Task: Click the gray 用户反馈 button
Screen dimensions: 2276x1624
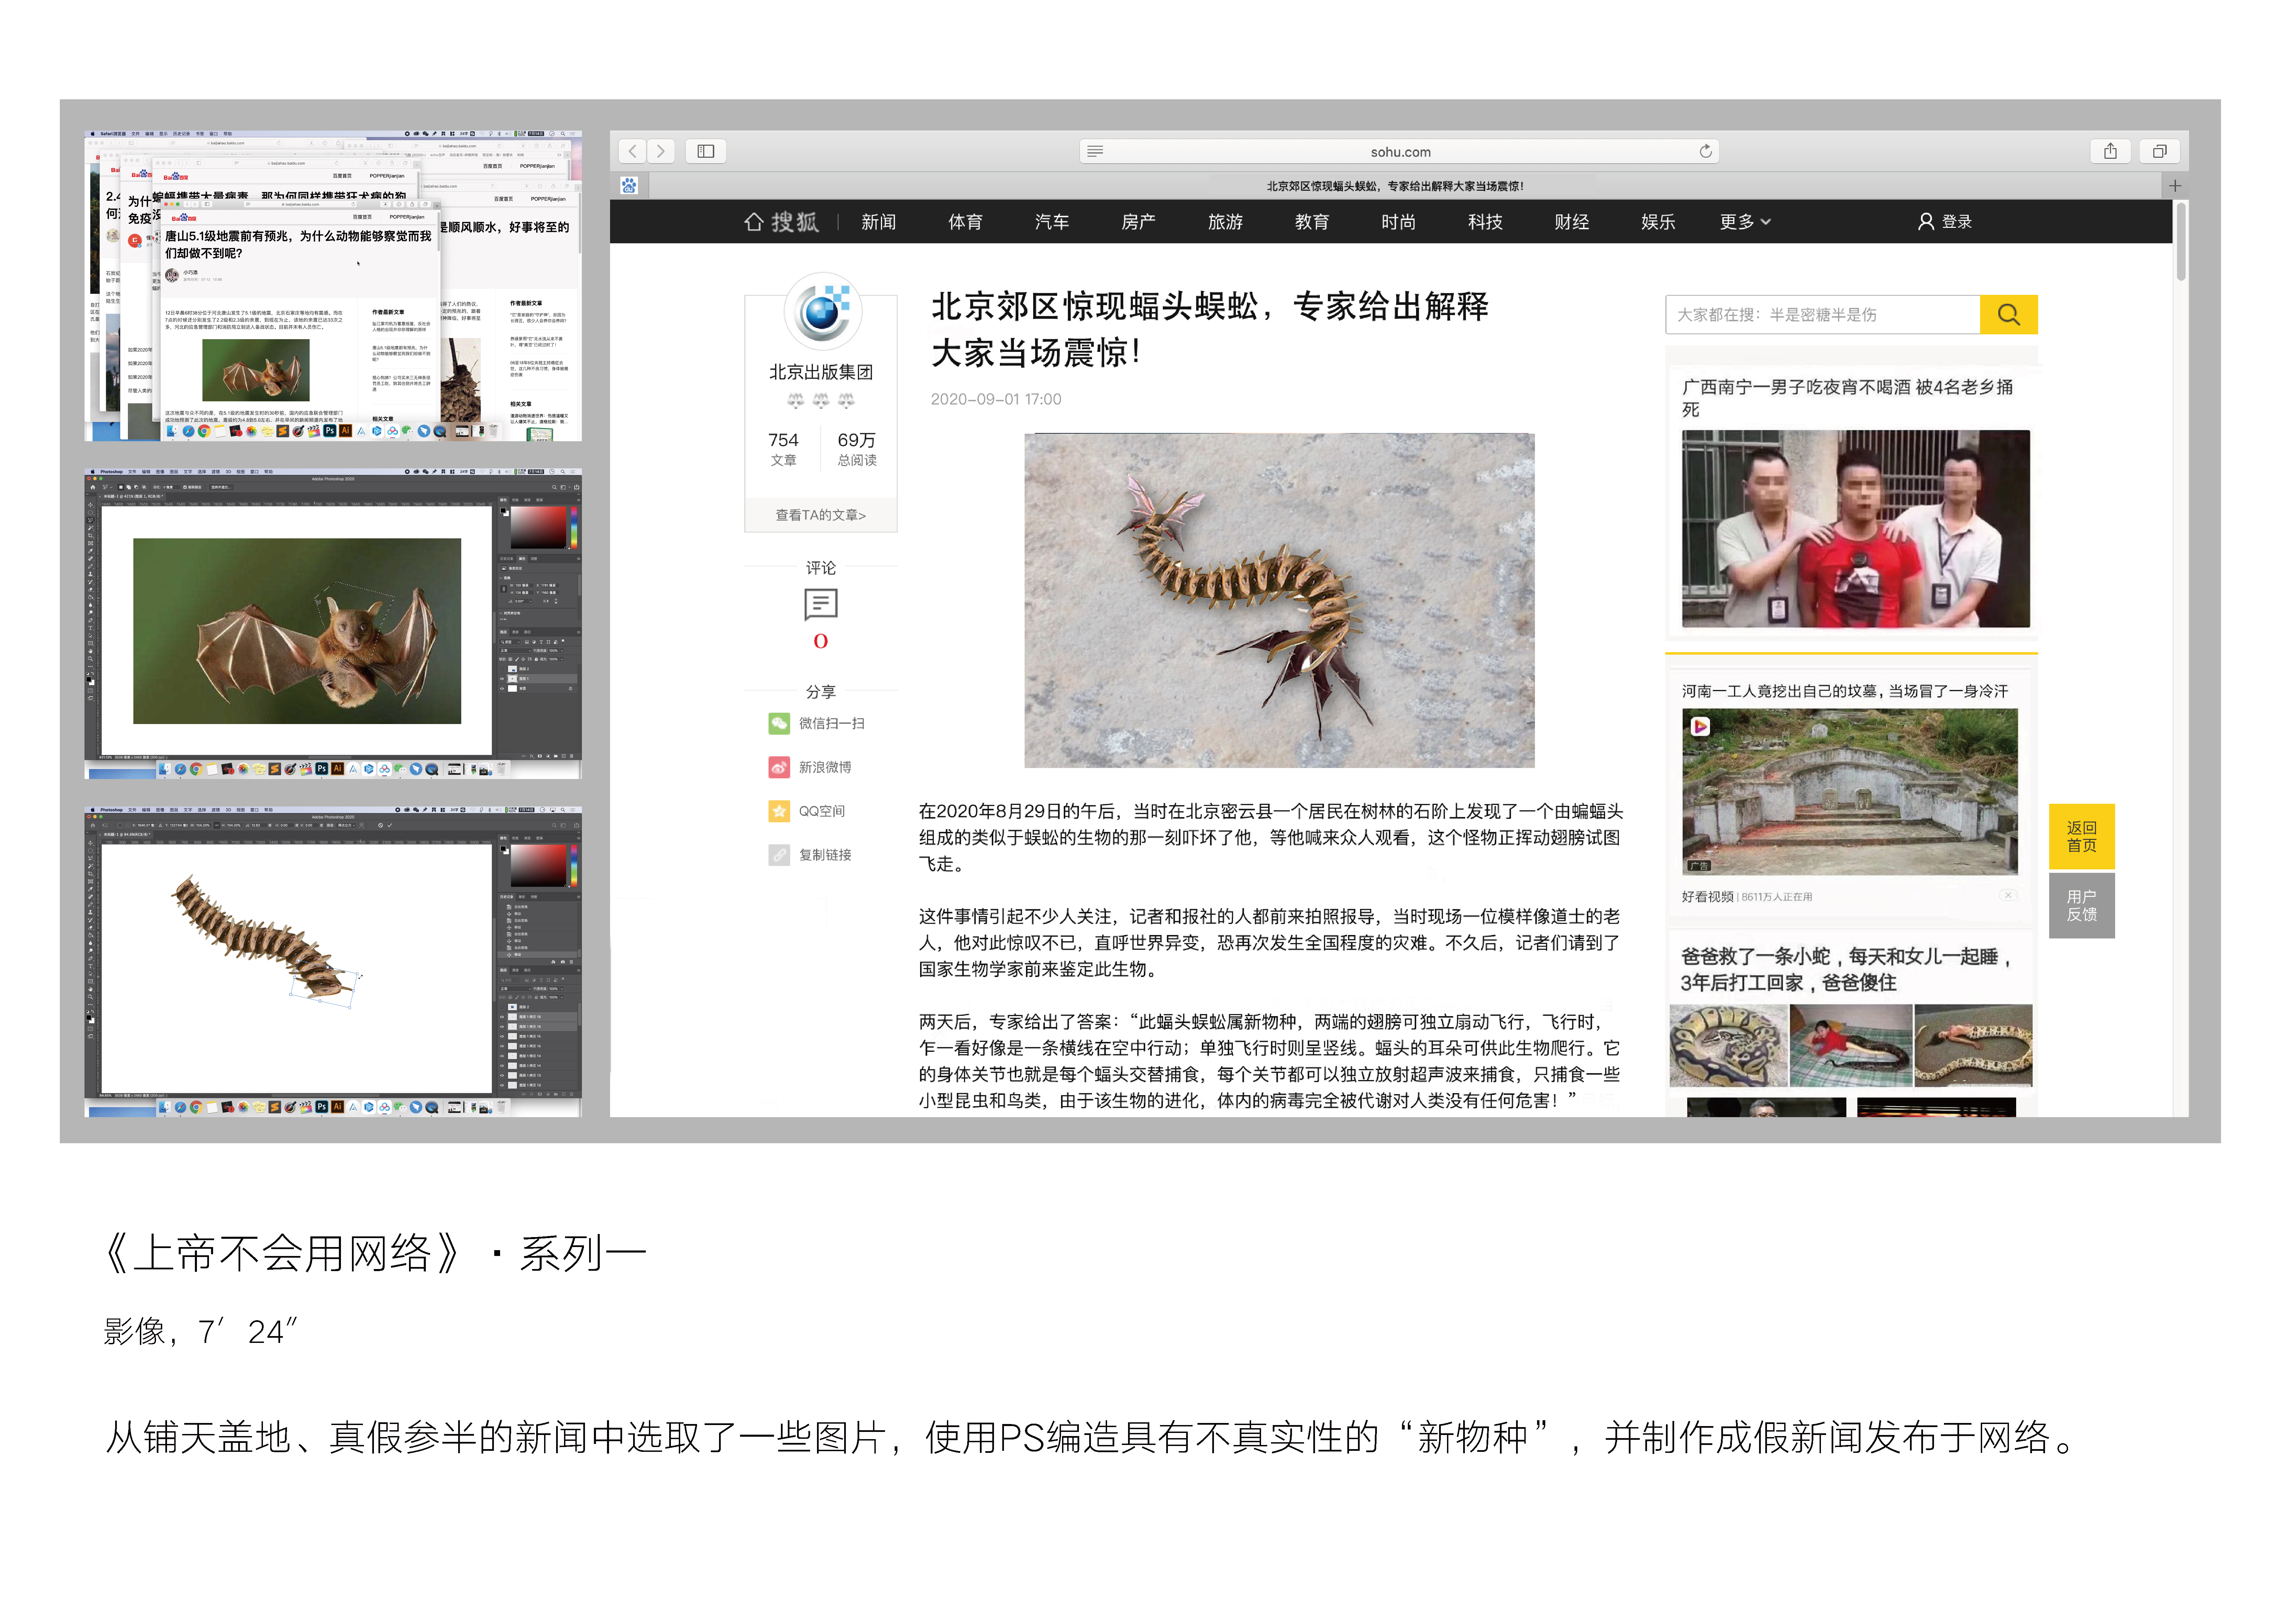Action: click(x=2082, y=906)
